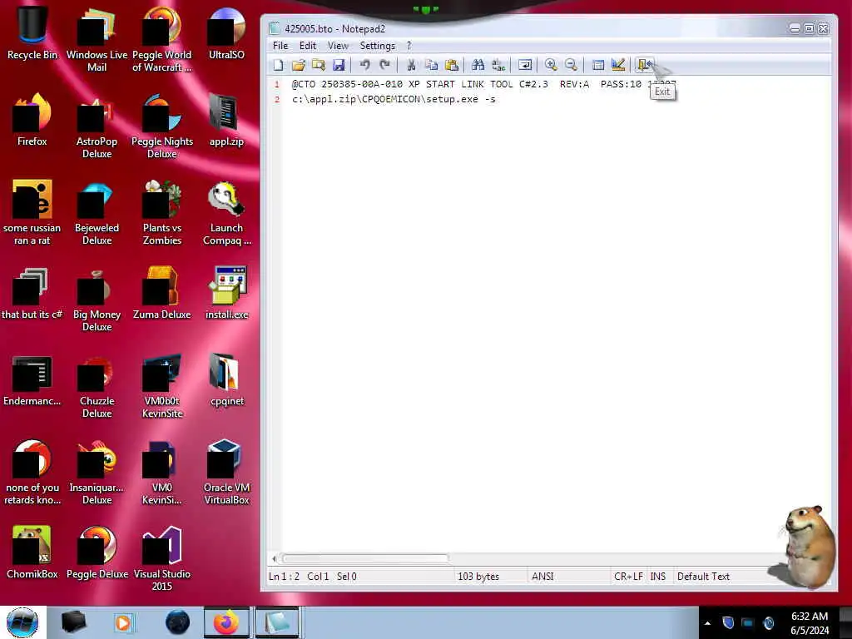Toggle word wrap toolbar icon
Image resolution: width=852 pixels, height=639 pixels.
(x=525, y=65)
